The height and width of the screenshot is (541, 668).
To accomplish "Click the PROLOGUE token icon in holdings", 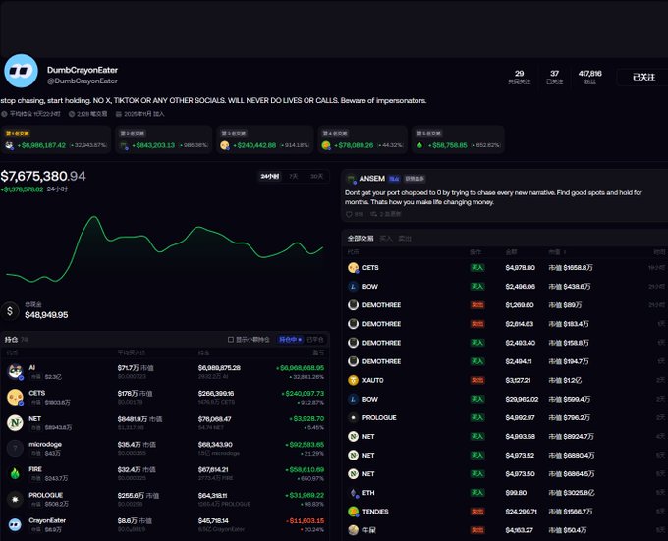I will pyautogui.click(x=15, y=499).
